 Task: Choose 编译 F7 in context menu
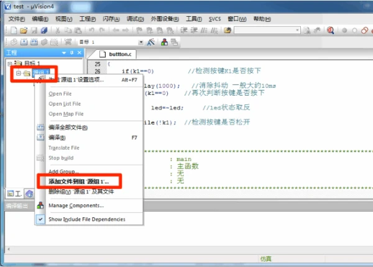tap(89, 138)
